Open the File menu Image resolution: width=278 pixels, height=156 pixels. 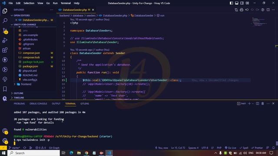pyautogui.click(x=10, y=3)
